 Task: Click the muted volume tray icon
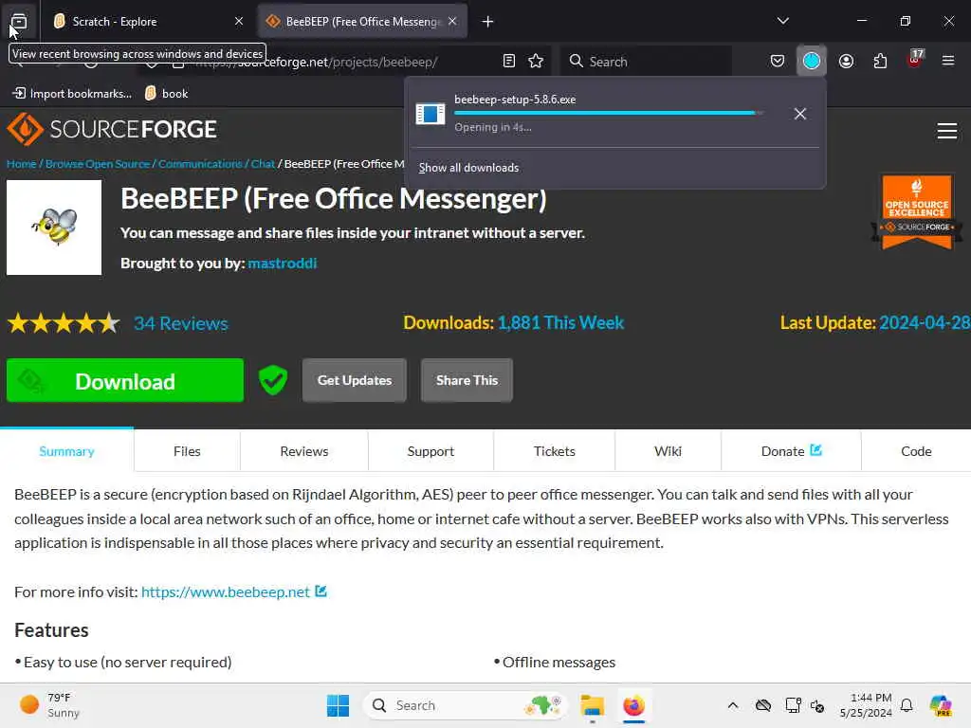click(x=817, y=705)
